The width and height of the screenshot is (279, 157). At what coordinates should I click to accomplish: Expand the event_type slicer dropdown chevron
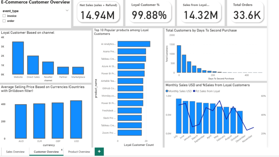67,10
